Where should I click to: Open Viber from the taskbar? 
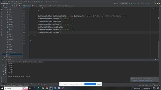click(59, 88)
